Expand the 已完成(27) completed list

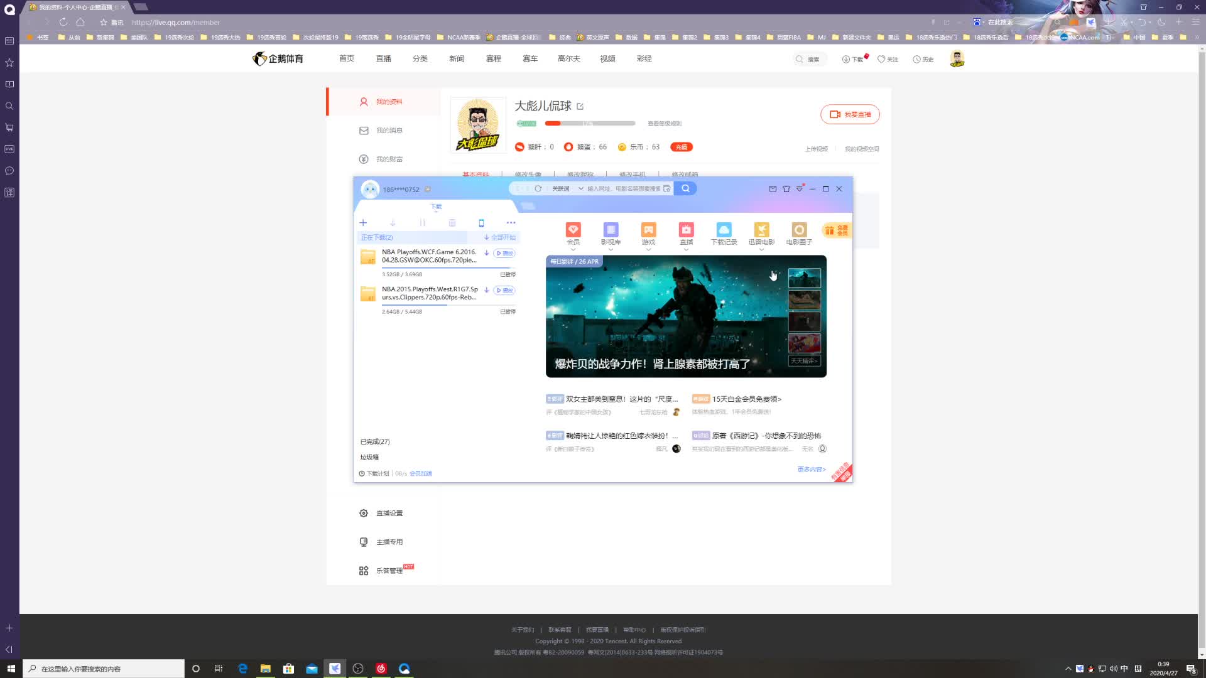click(375, 441)
